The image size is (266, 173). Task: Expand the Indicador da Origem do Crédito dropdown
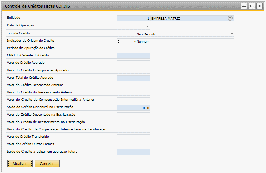[232, 41]
